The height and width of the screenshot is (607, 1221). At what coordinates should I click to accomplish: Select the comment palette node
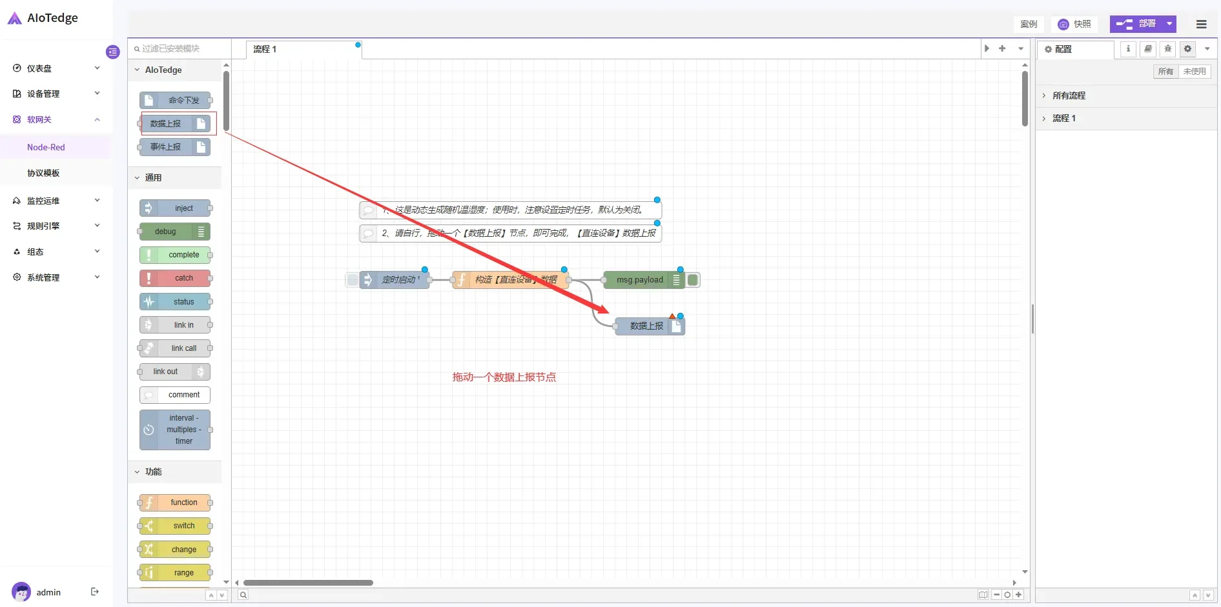click(175, 395)
